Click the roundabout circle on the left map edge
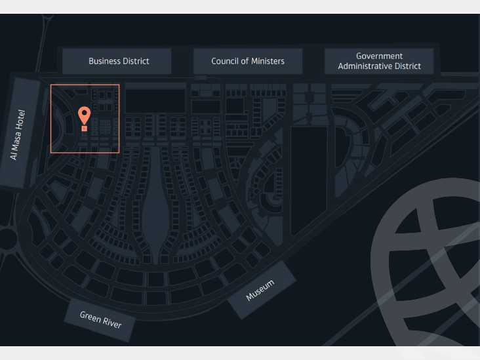Screen dimensions: 480x360 [x=7, y=239]
